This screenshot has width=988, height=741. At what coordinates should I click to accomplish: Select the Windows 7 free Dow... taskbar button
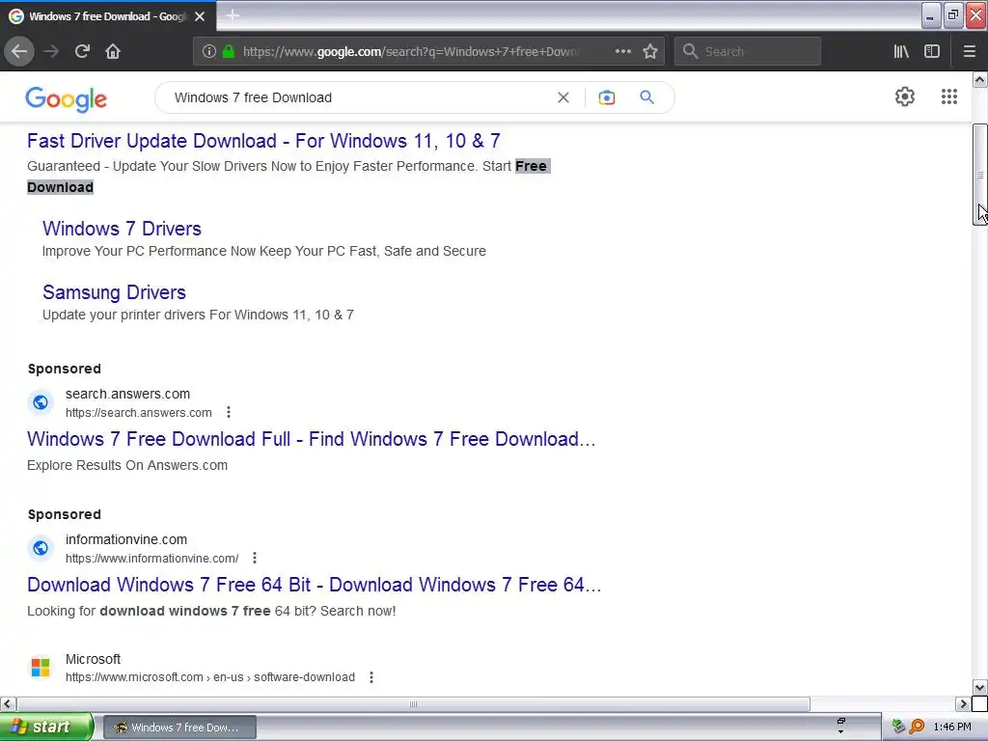coord(179,727)
